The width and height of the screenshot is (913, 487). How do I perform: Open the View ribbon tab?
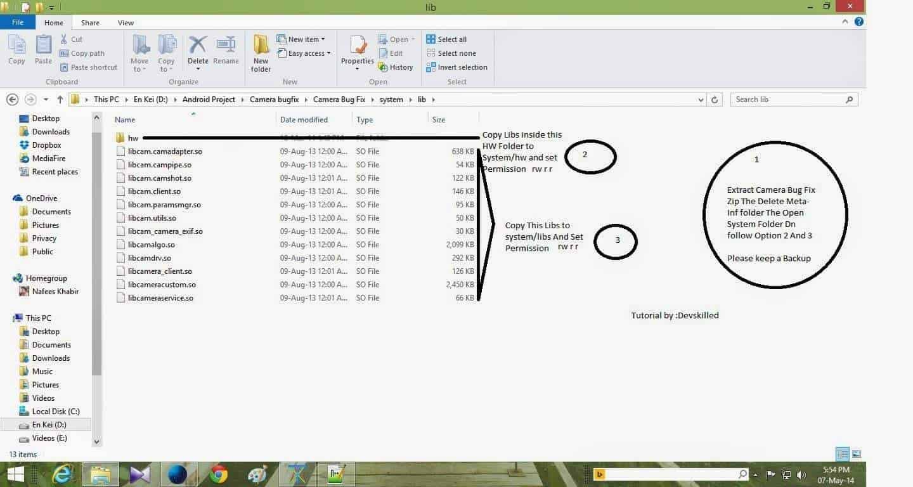(126, 23)
